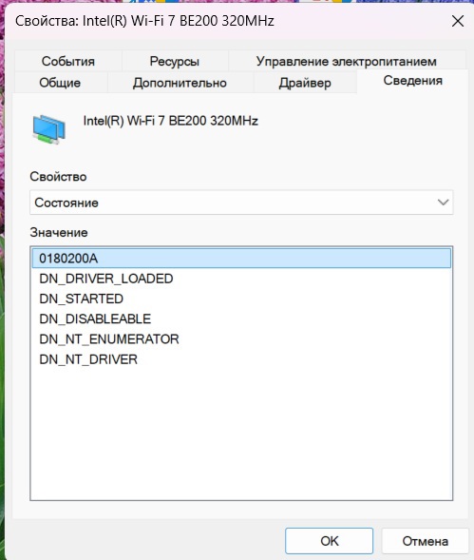This screenshot has height=560, width=474.
Task: Click the Отмена button
Action: [426, 541]
